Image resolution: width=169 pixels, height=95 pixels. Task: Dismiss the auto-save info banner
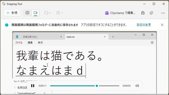[162, 25]
